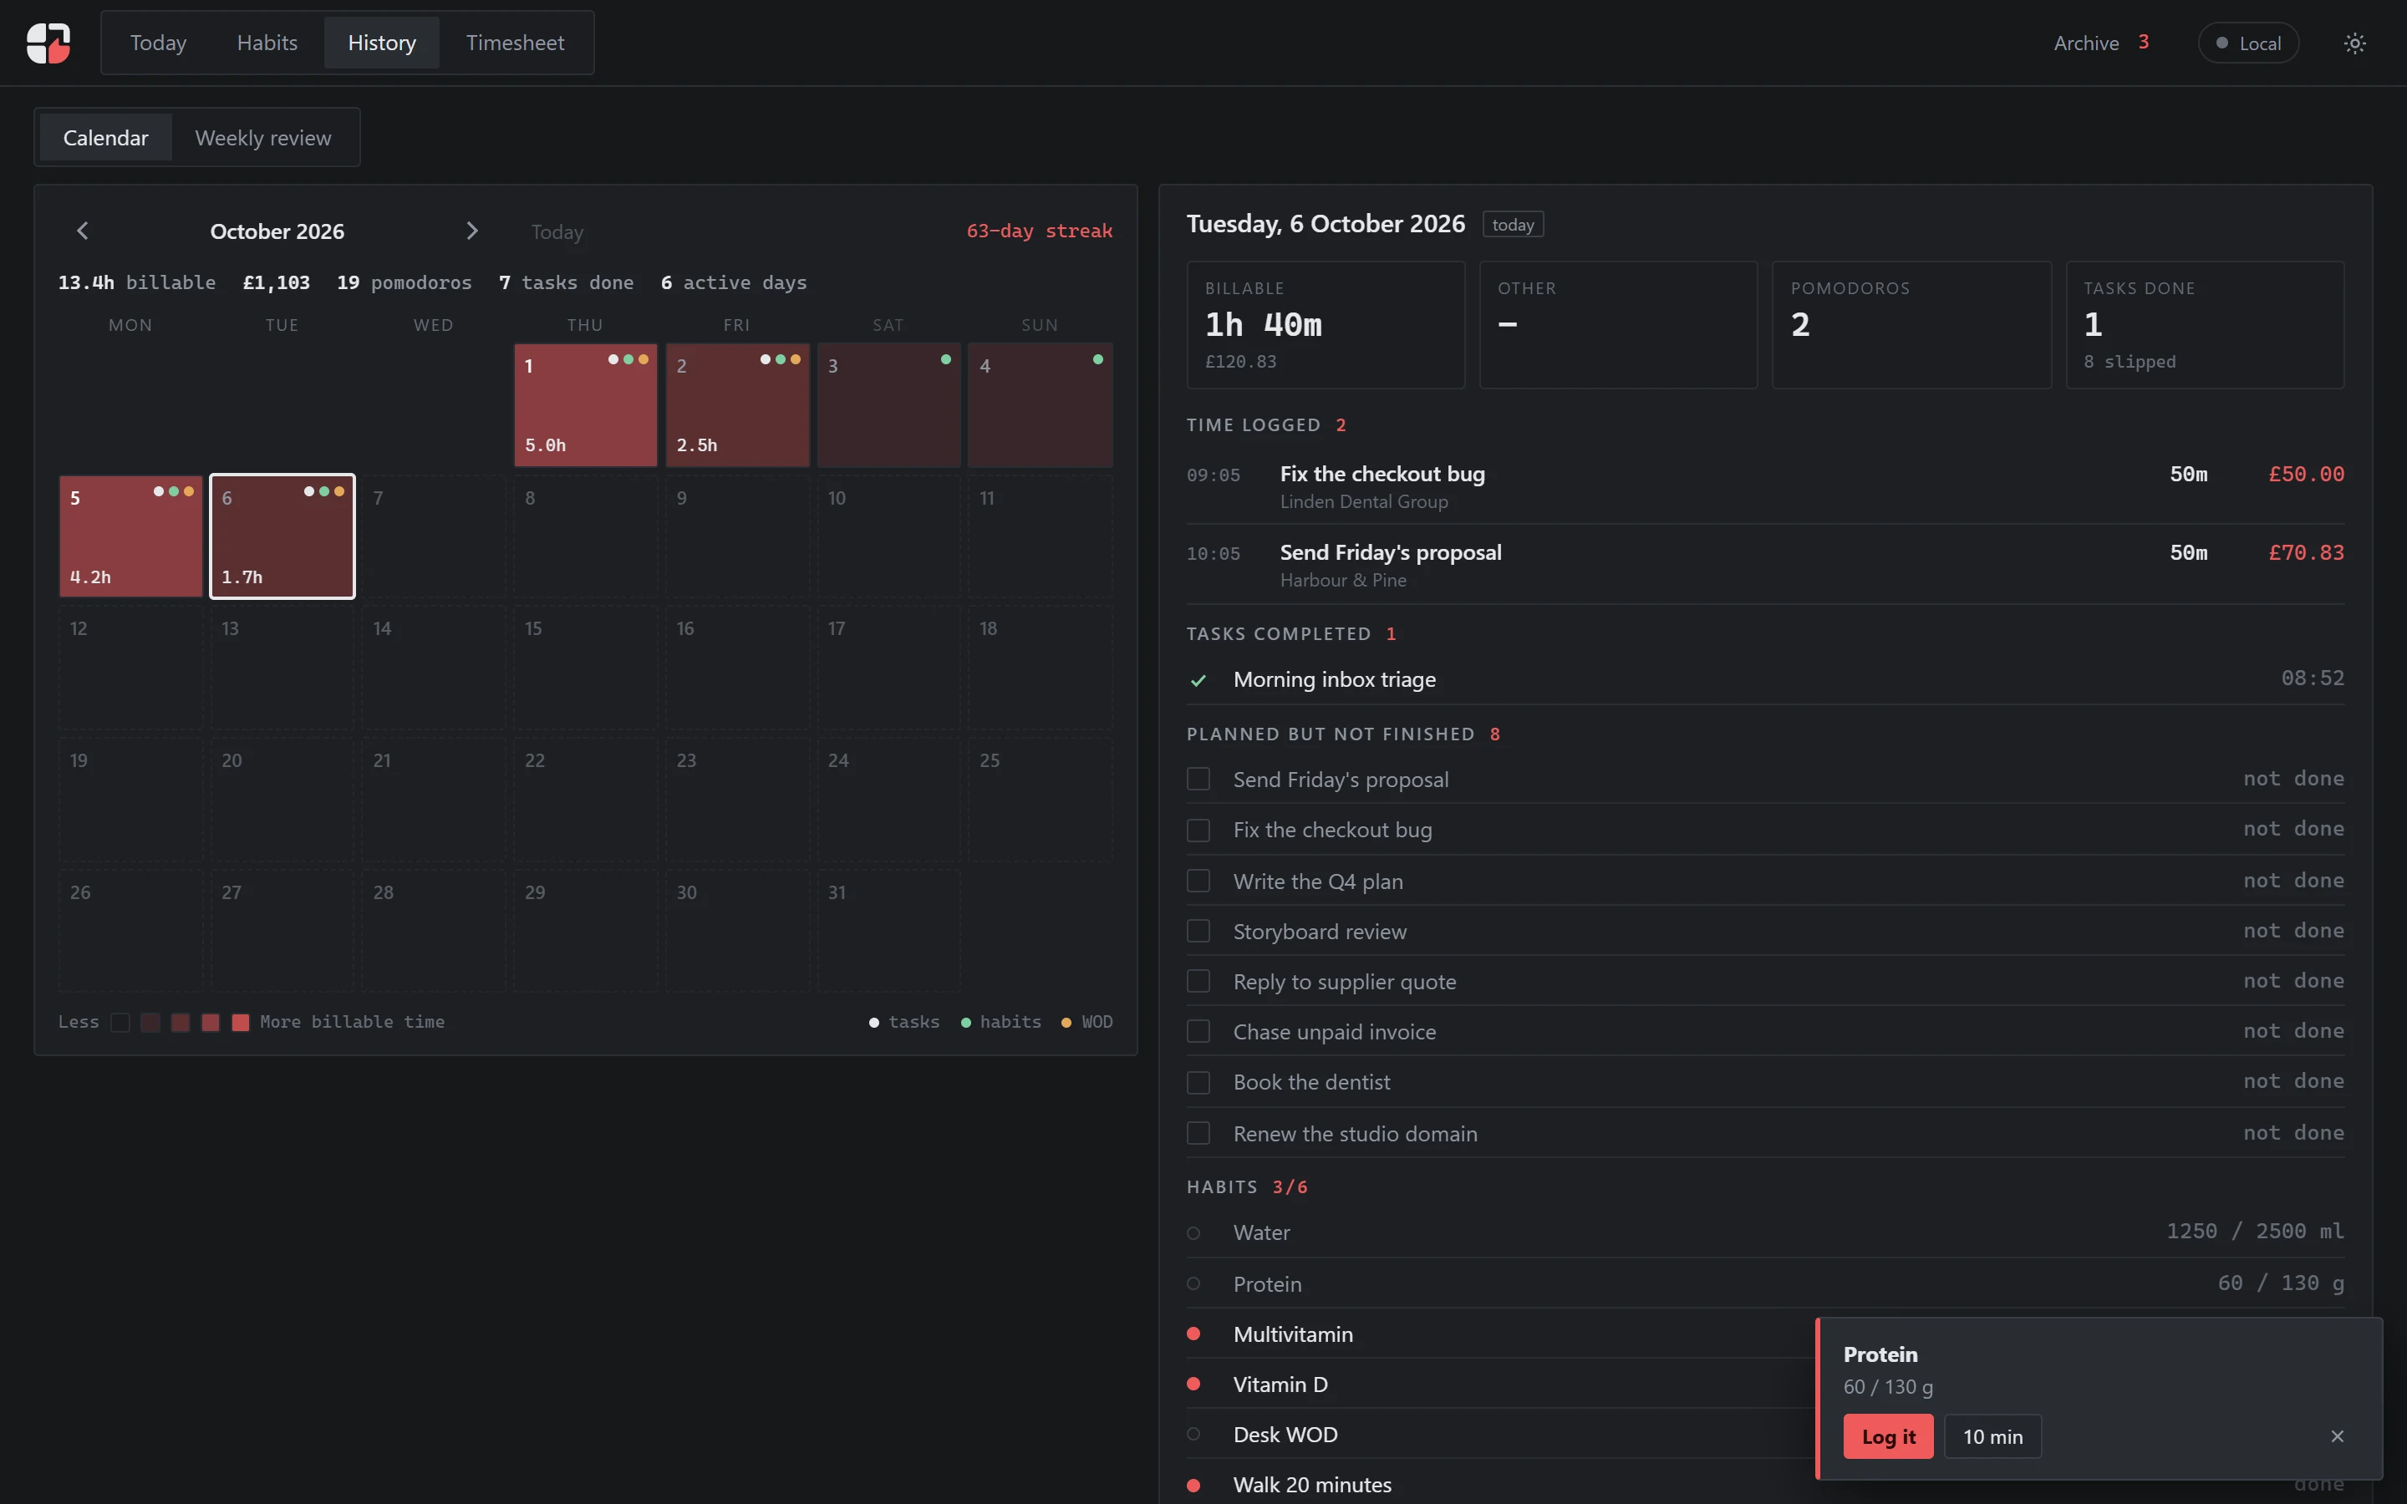Open October 5 day showing 4.2h
2407x1504 pixels.
130,536
